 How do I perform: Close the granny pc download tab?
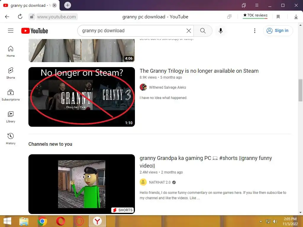54,5
